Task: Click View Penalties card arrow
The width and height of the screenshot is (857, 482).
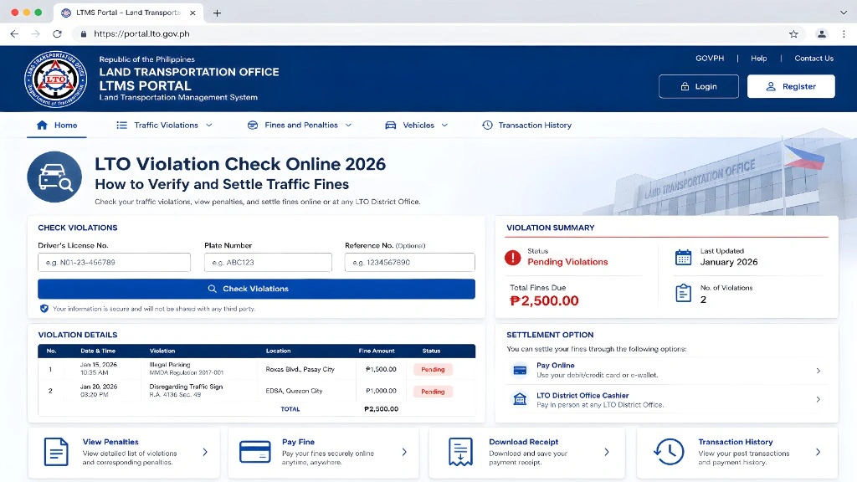Action: coord(205,452)
